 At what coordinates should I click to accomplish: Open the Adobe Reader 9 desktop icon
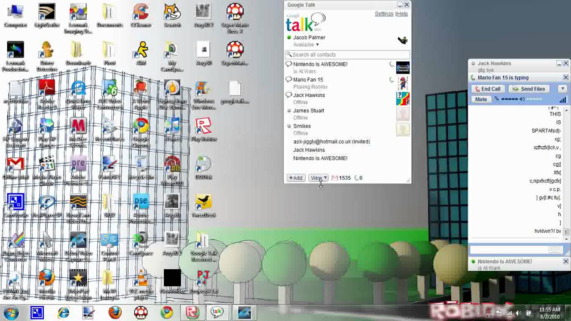(x=47, y=95)
